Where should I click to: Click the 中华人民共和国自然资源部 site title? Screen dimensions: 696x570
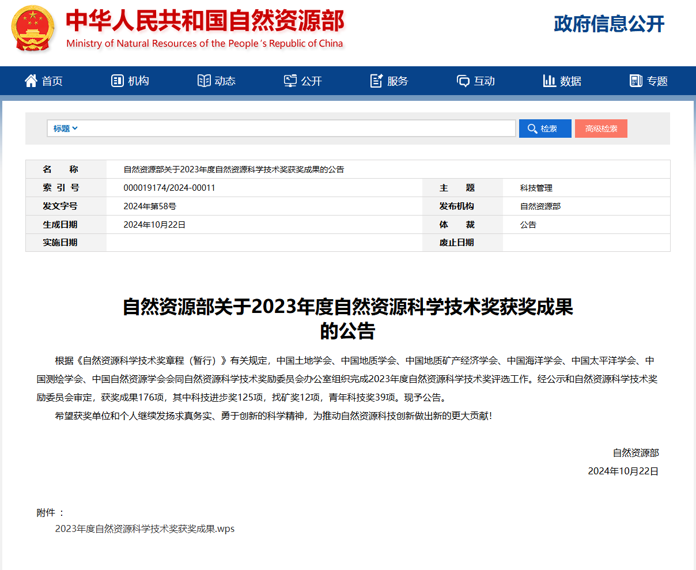(205, 21)
